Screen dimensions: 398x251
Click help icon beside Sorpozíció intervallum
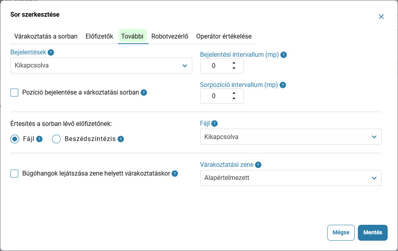[x=283, y=85]
